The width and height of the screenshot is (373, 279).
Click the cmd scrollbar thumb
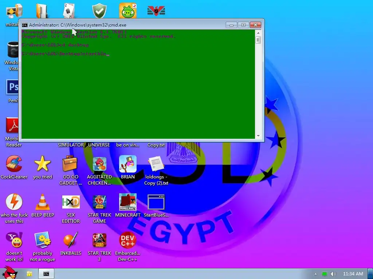click(258, 40)
